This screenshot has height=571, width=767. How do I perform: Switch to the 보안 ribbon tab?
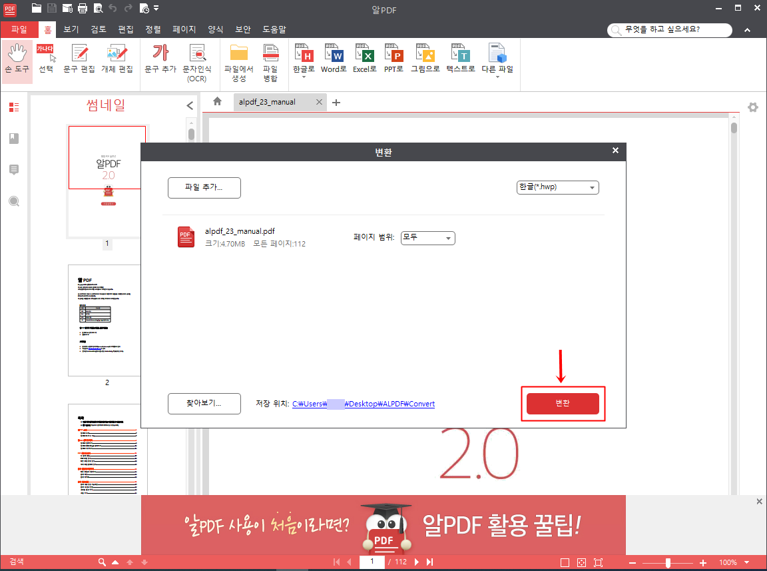pyautogui.click(x=243, y=29)
